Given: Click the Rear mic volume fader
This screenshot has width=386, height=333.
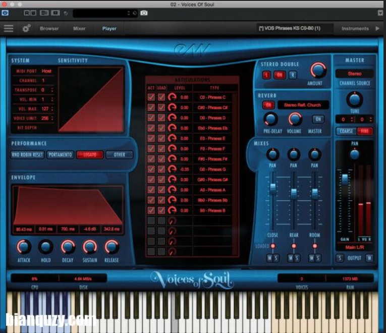Looking at the screenshot, I should point(294,193).
